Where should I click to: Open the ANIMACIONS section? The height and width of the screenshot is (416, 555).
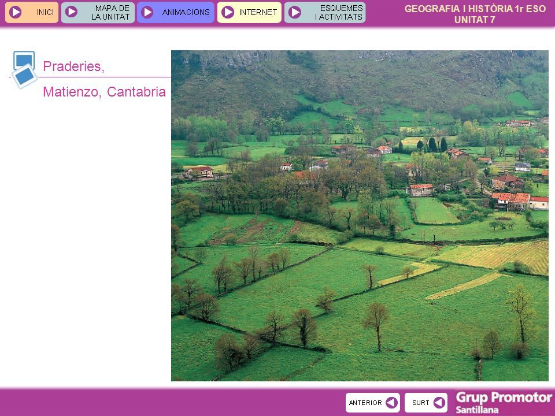pyautogui.click(x=176, y=12)
